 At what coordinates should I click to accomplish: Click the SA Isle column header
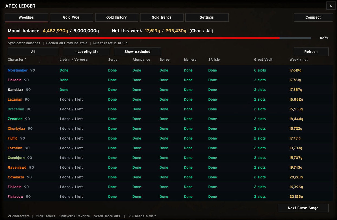(x=214, y=60)
